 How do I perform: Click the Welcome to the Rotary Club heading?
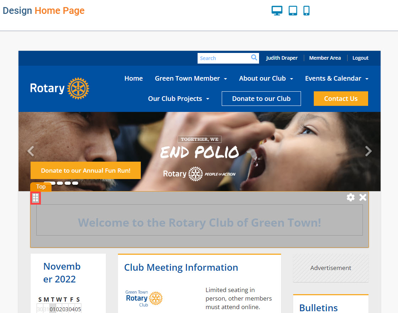[x=199, y=223]
